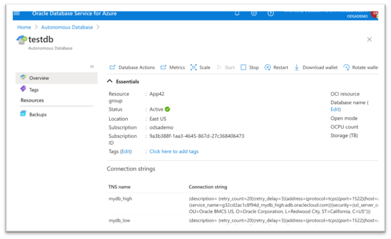The height and width of the screenshot is (239, 391).
Task: Open the help question mark icon
Action: click(x=270, y=13)
